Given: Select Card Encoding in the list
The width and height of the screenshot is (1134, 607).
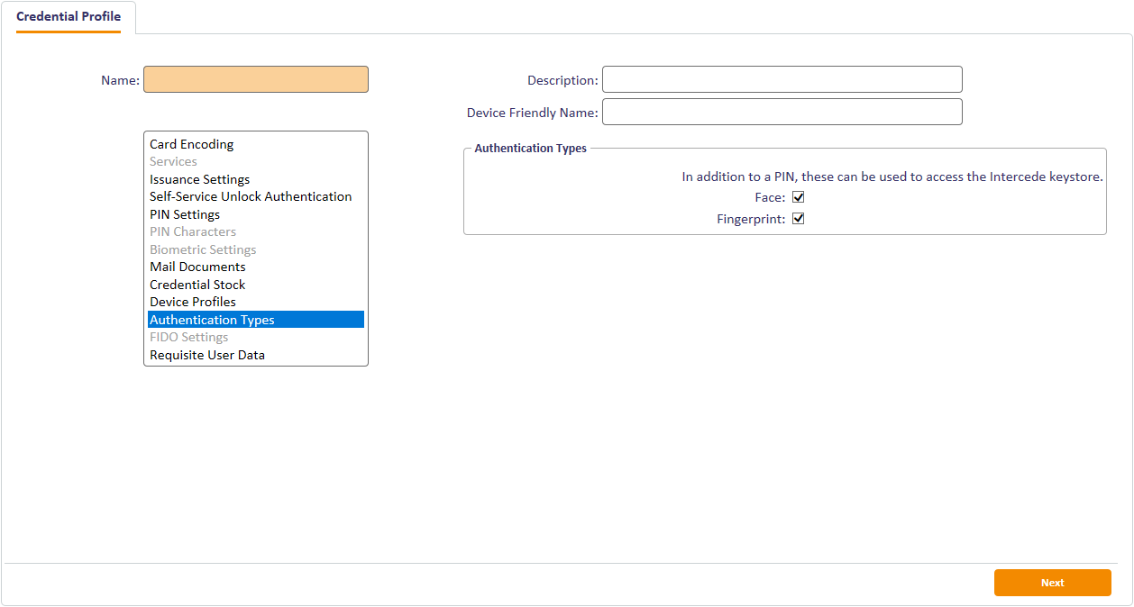Looking at the screenshot, I should (x=191, y=144).
